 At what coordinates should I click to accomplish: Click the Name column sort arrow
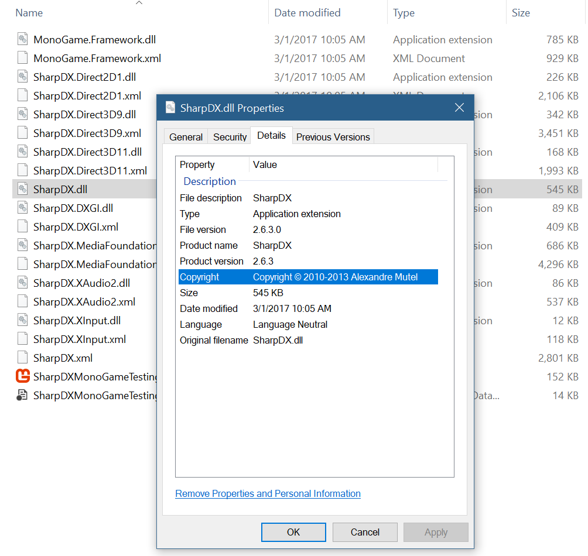(139, 4)
